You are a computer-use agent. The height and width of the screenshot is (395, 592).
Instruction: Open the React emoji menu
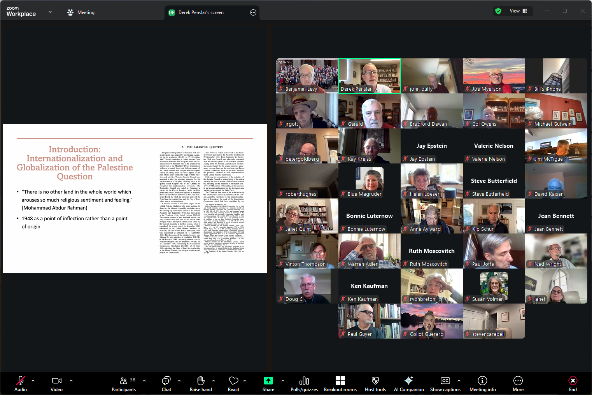click(x=233, y=381)
